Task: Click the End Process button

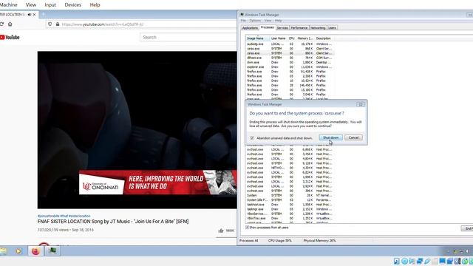Action: 467,228
